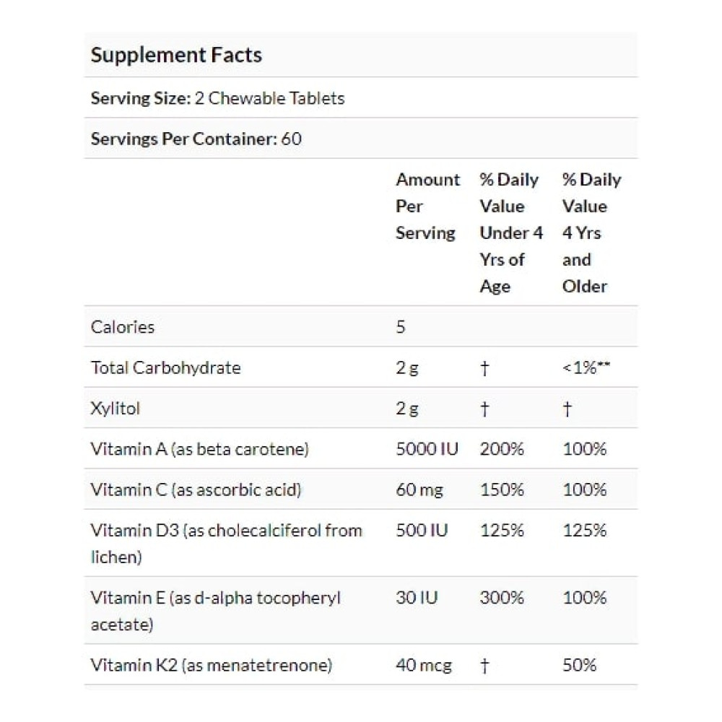The width and height of the screenshot is (722, 722).
Task: Click the 150% value for Vitamin C
Action: click(x=502, y=490)
